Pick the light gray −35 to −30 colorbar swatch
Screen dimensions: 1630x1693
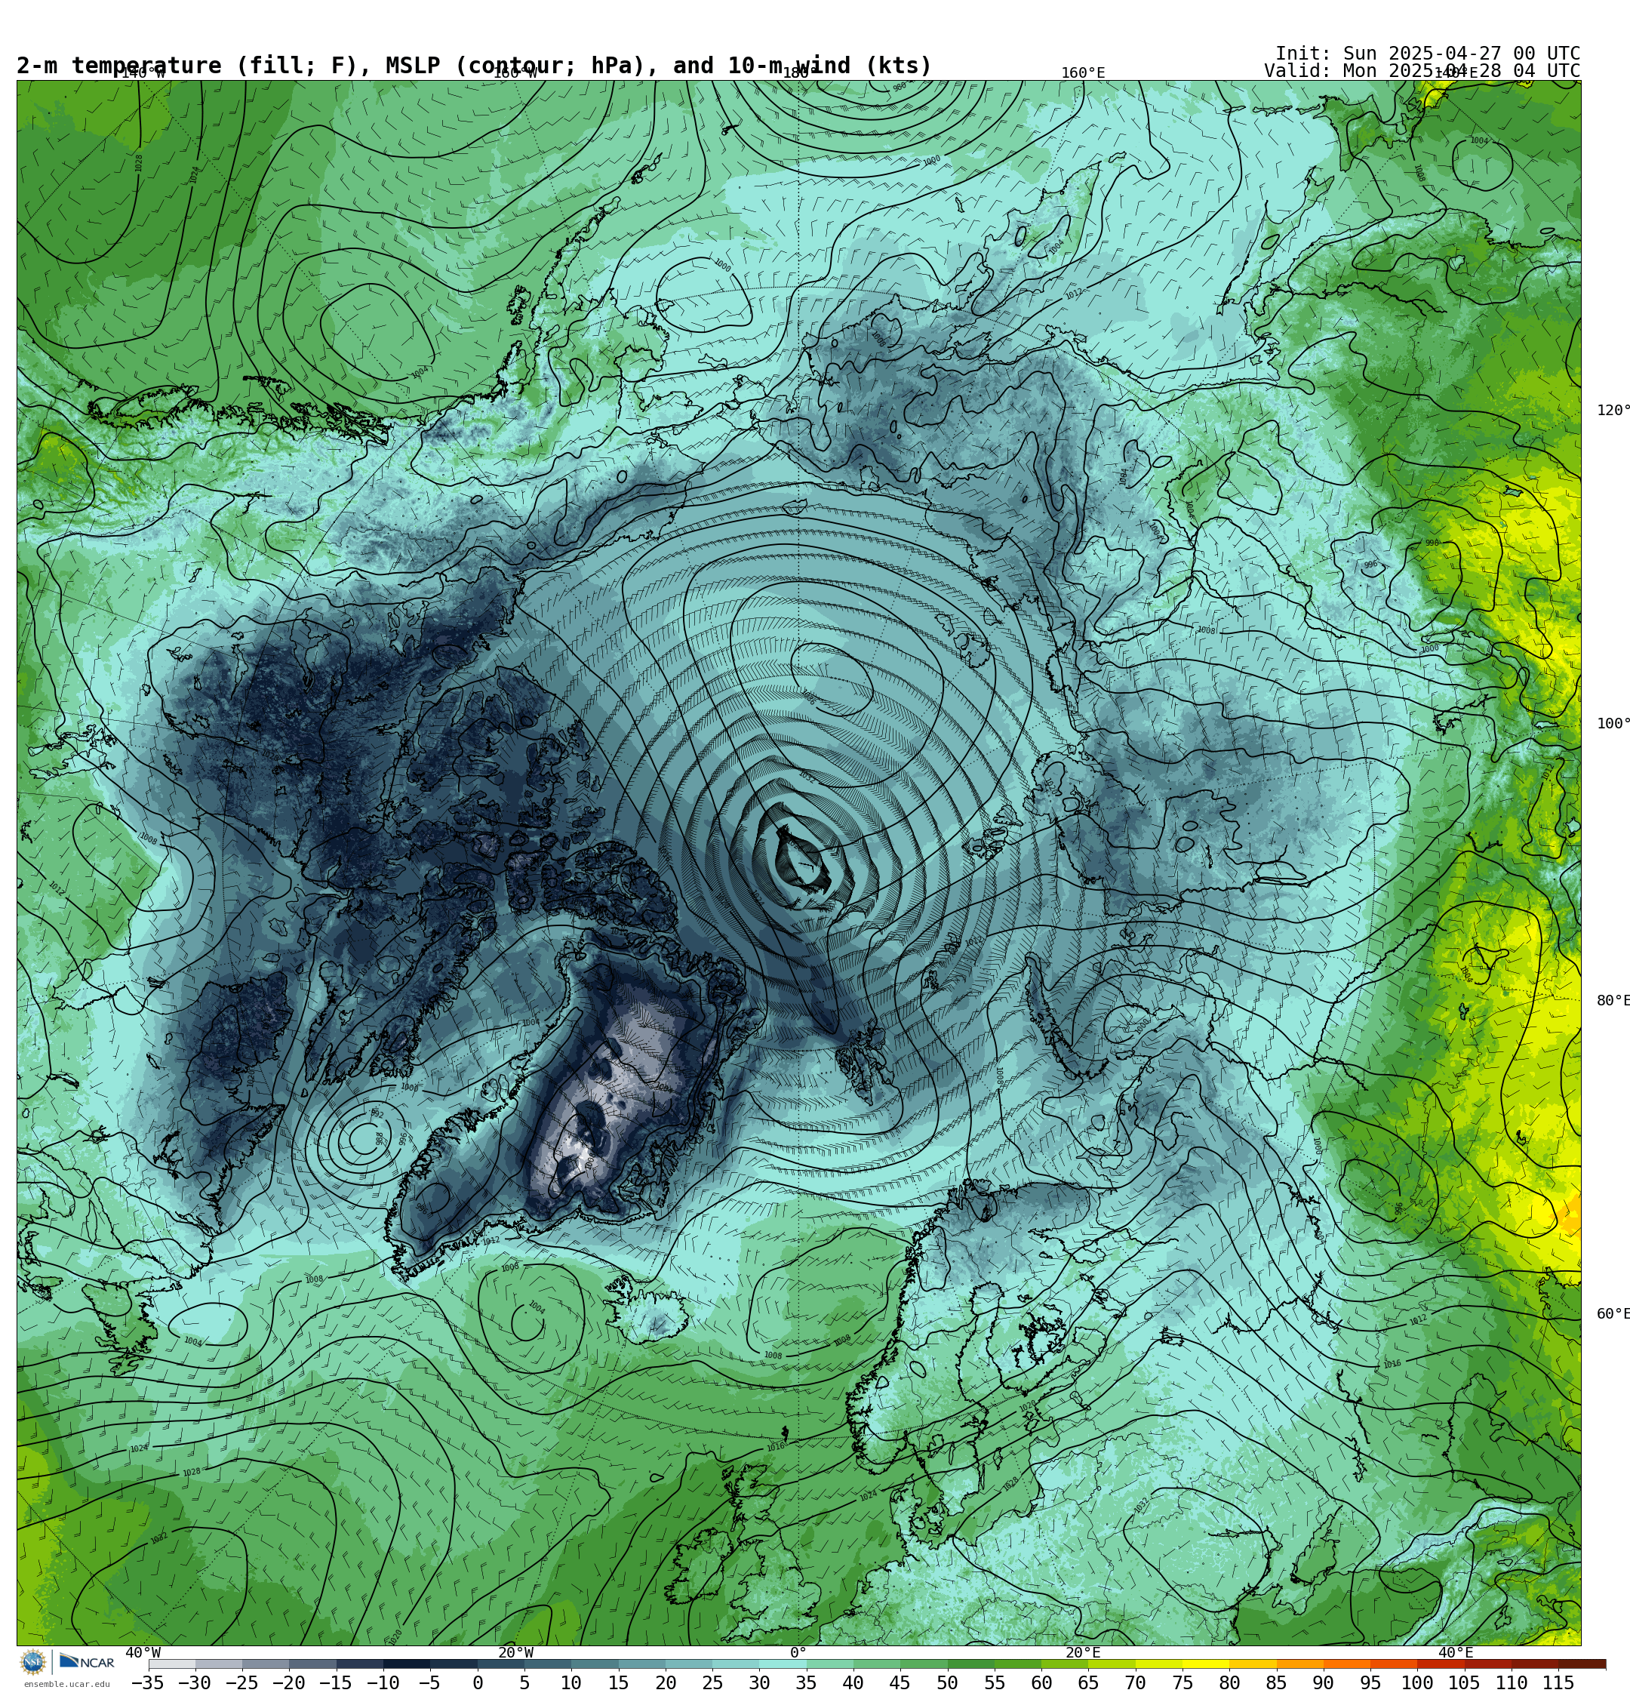click(x=172, y=1664)
